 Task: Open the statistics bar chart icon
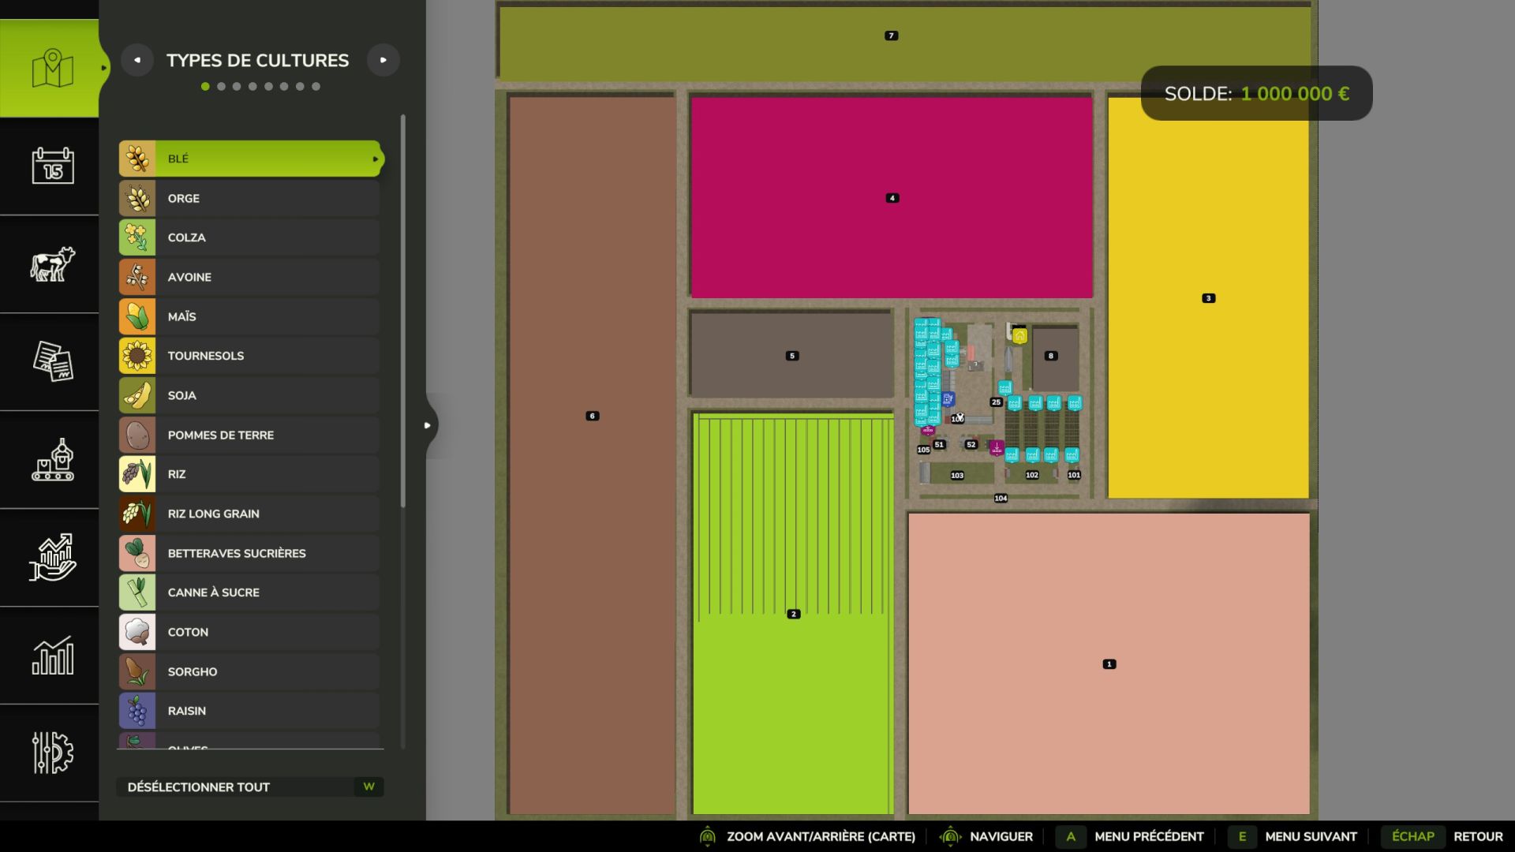pos(52,656)
